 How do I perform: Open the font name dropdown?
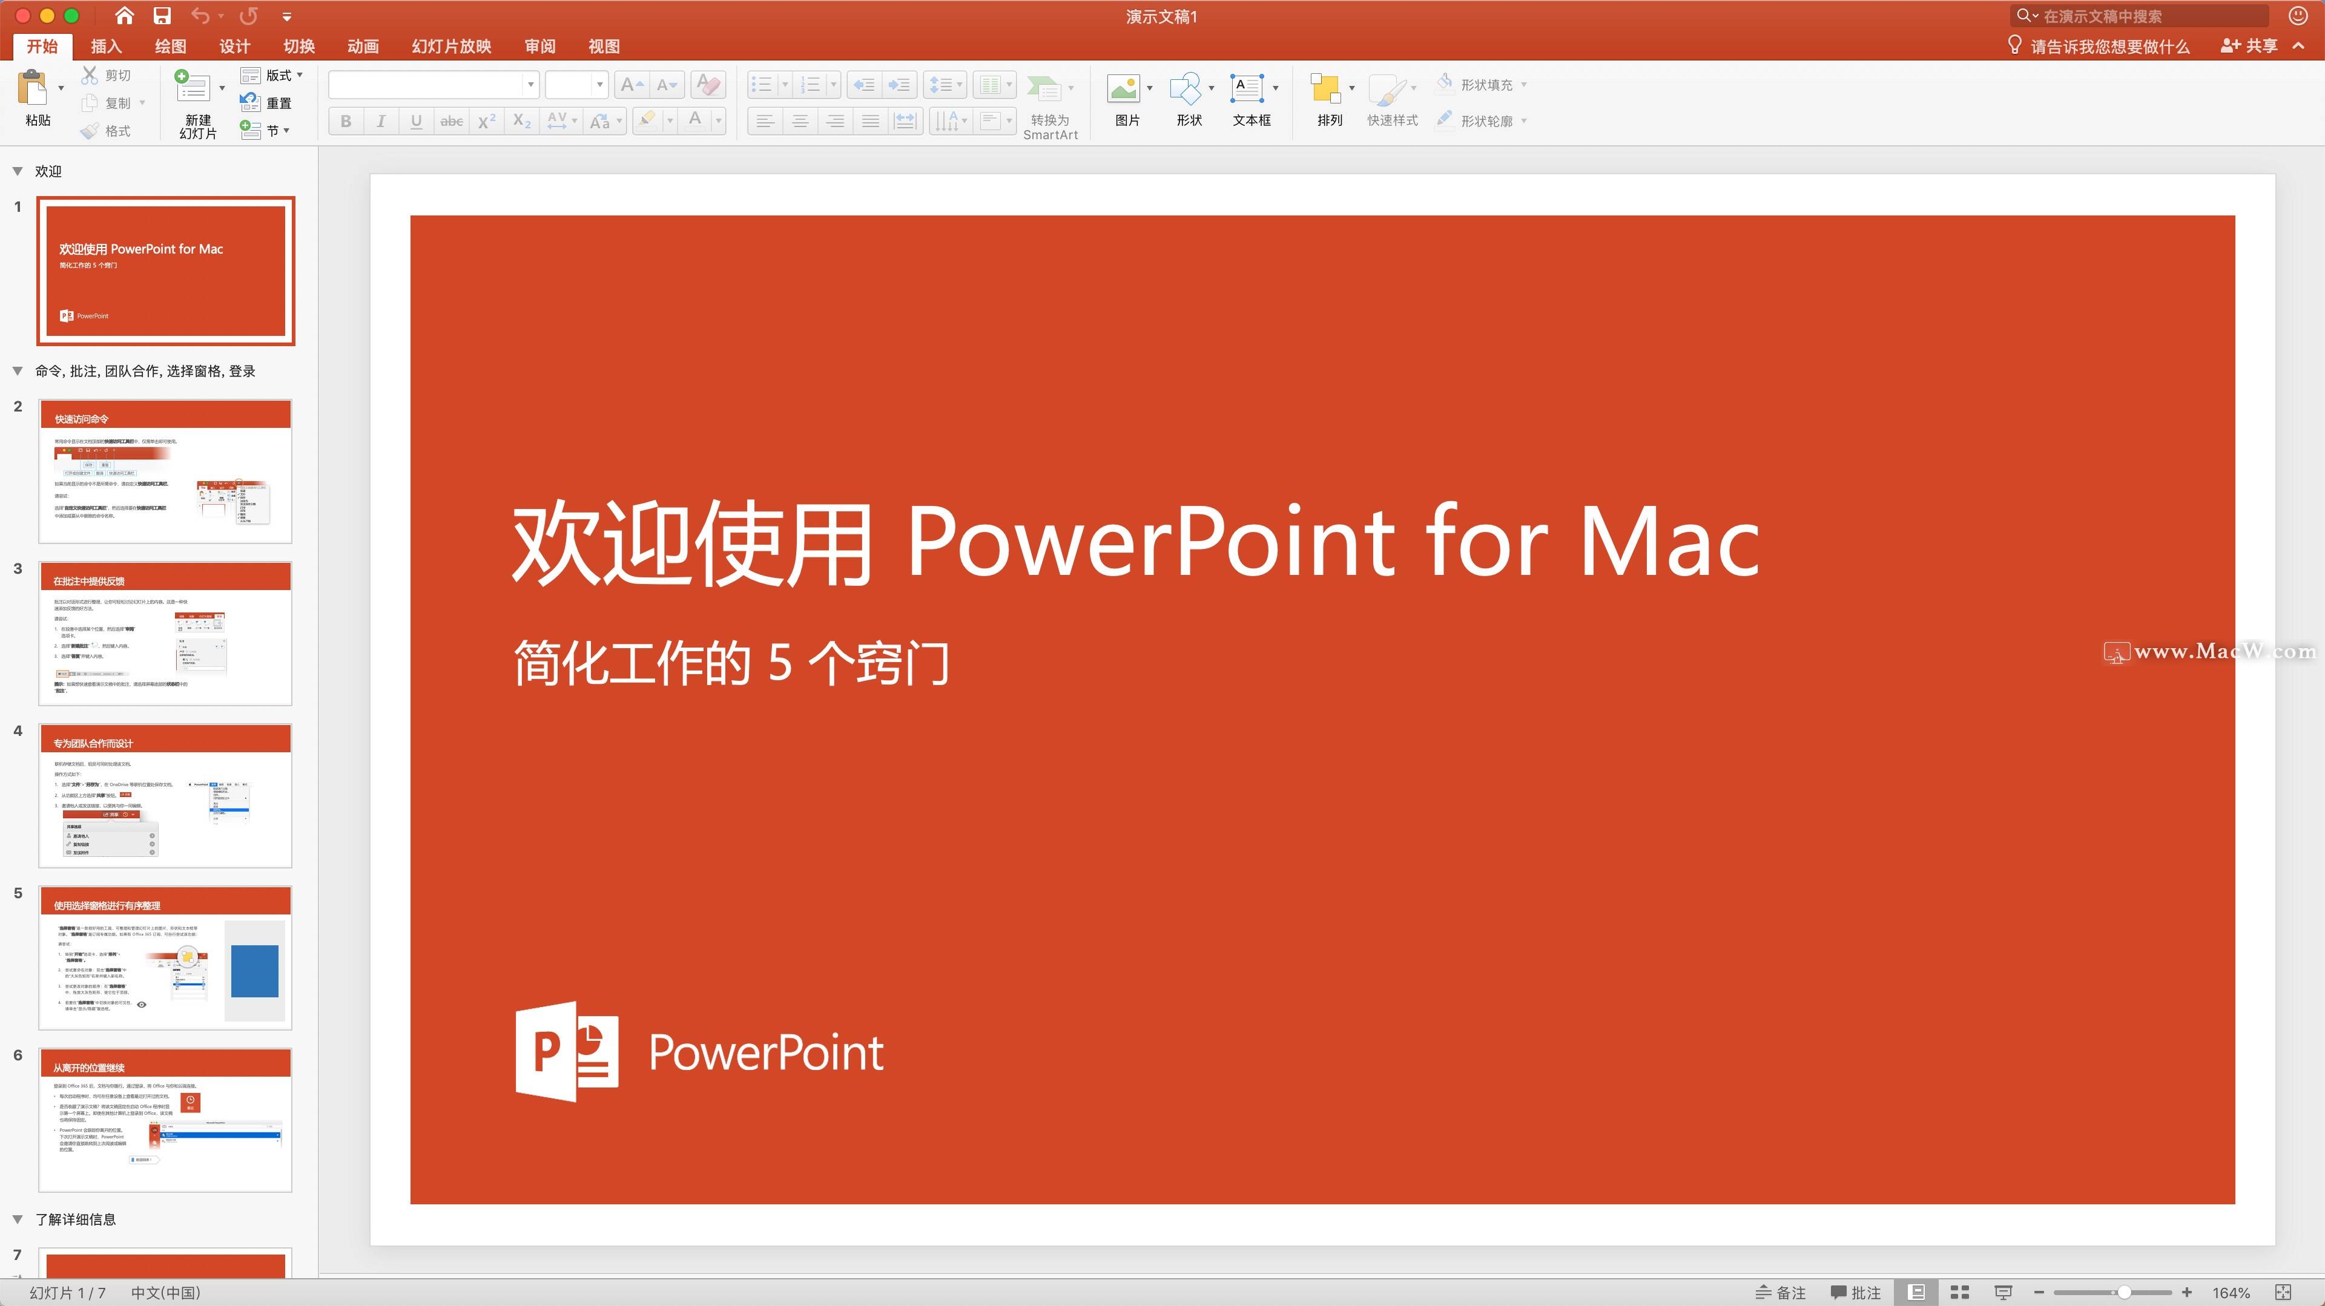[530, 85]
